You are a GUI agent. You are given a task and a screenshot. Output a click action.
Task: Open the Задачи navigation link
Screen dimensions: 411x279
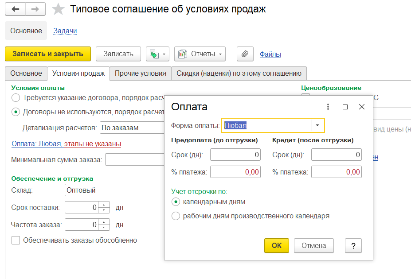click(65, 31)
